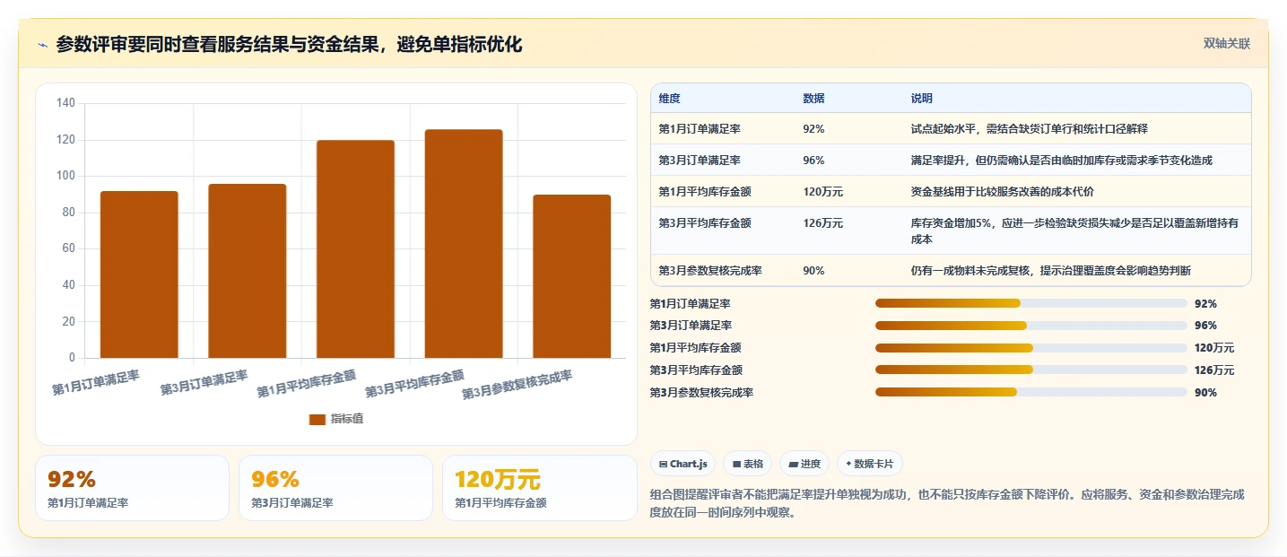Click table value 120万元
Screen dimensions: 1287x557
[x=822, y=192]
